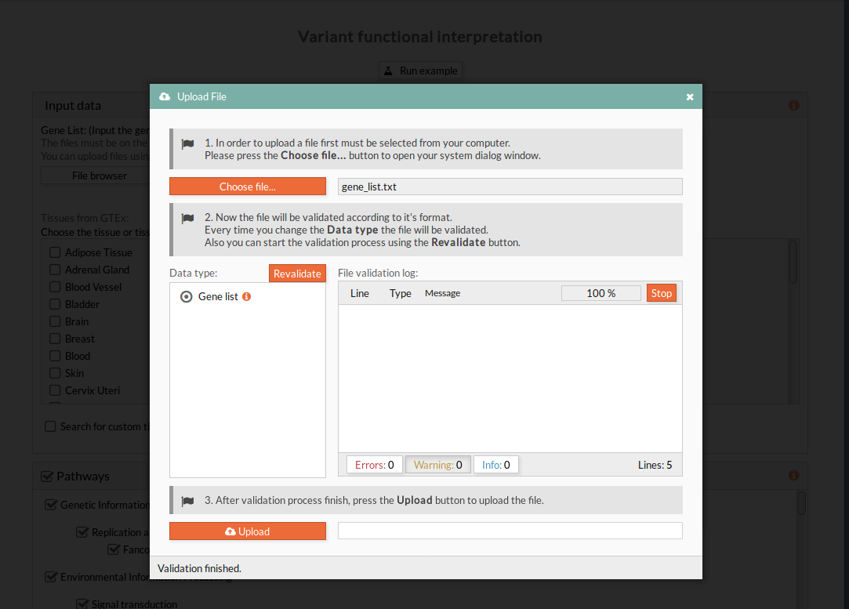Click the Pathways panel info icon
The width and height of the screenshot is (849, 609).
tap(794, 476)
